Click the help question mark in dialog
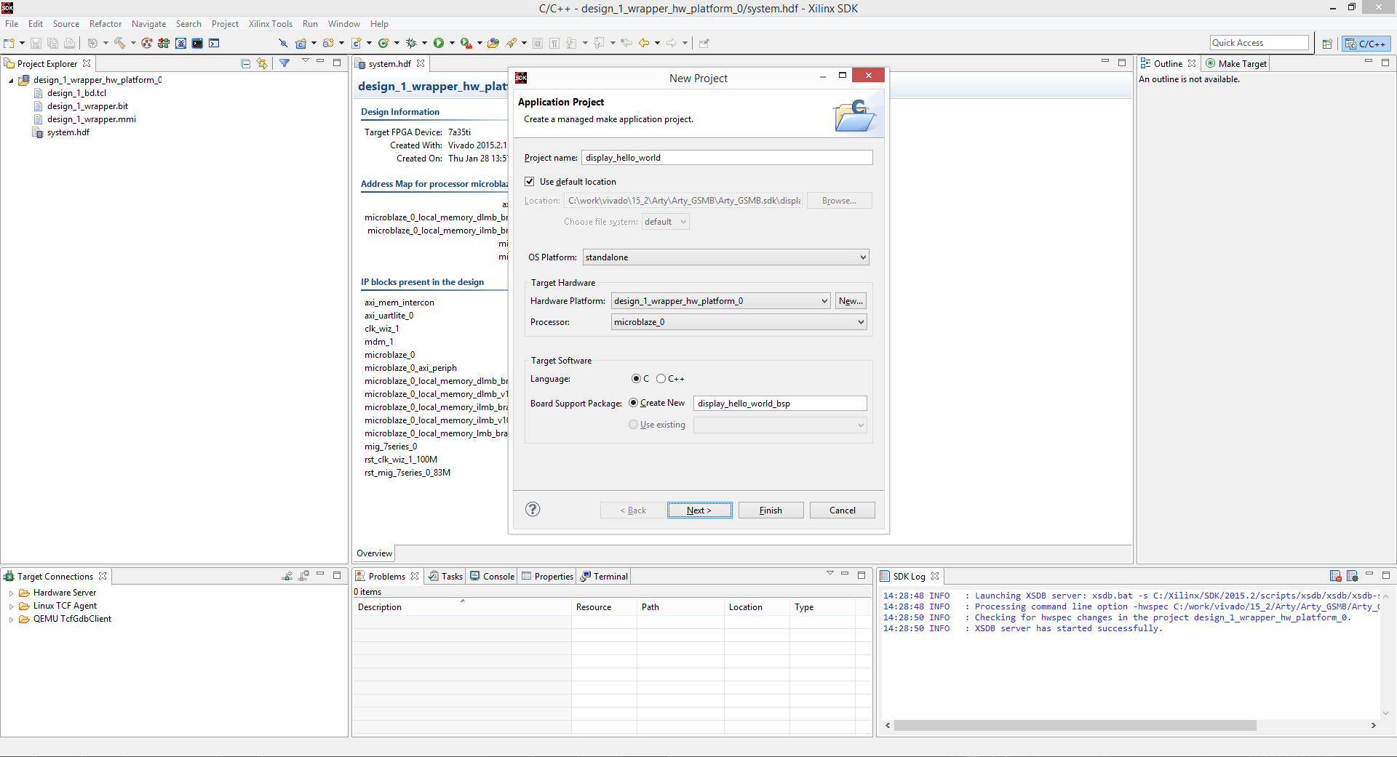 (533, 509)
